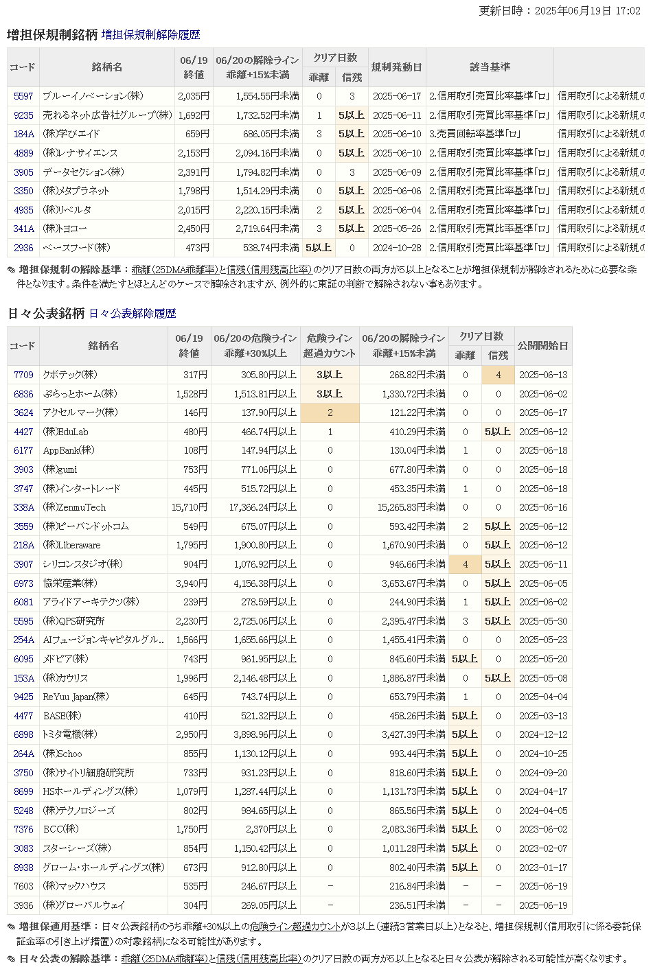This screenshot has height=976, width=653.
Task: Click the 公開開始日 column header
Action: point(543,346)
